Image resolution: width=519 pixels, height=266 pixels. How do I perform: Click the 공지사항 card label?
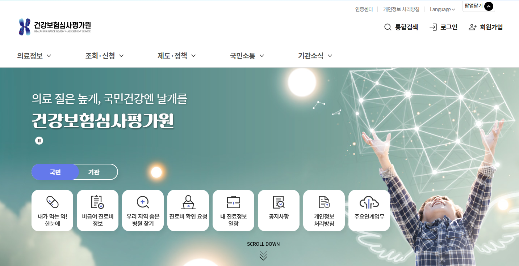[x=279, y=216]
